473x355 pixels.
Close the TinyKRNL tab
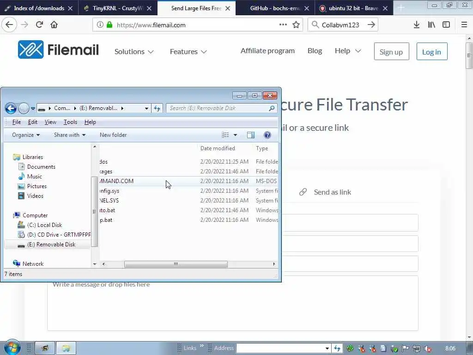149,8
